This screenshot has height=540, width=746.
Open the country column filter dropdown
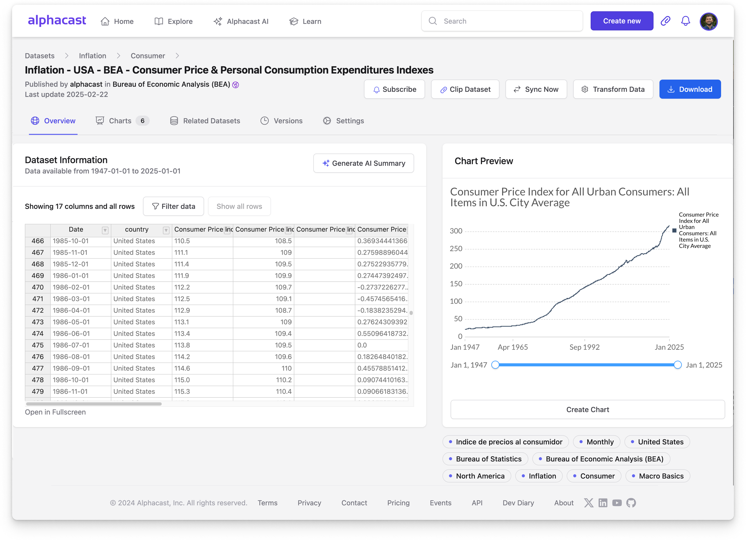click(166, 230)
